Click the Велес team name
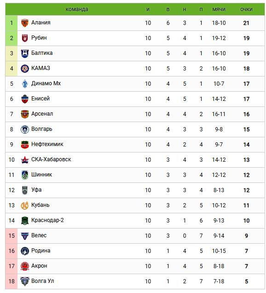This screenshot has width=266, height=293. tap(39, 235)
